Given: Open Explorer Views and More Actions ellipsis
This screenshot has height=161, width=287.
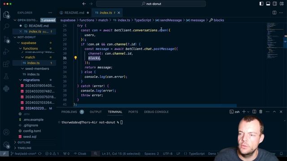Looking at the screenshot, I should 50,13.
